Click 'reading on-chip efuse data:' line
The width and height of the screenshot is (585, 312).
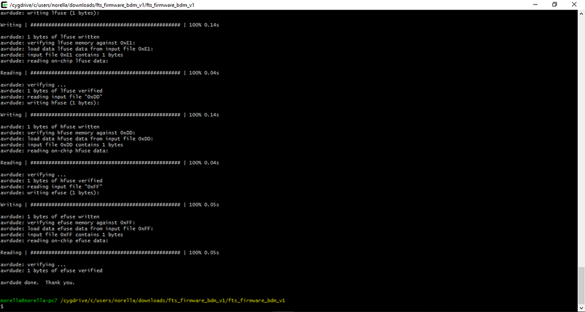(x=54, y=241)
